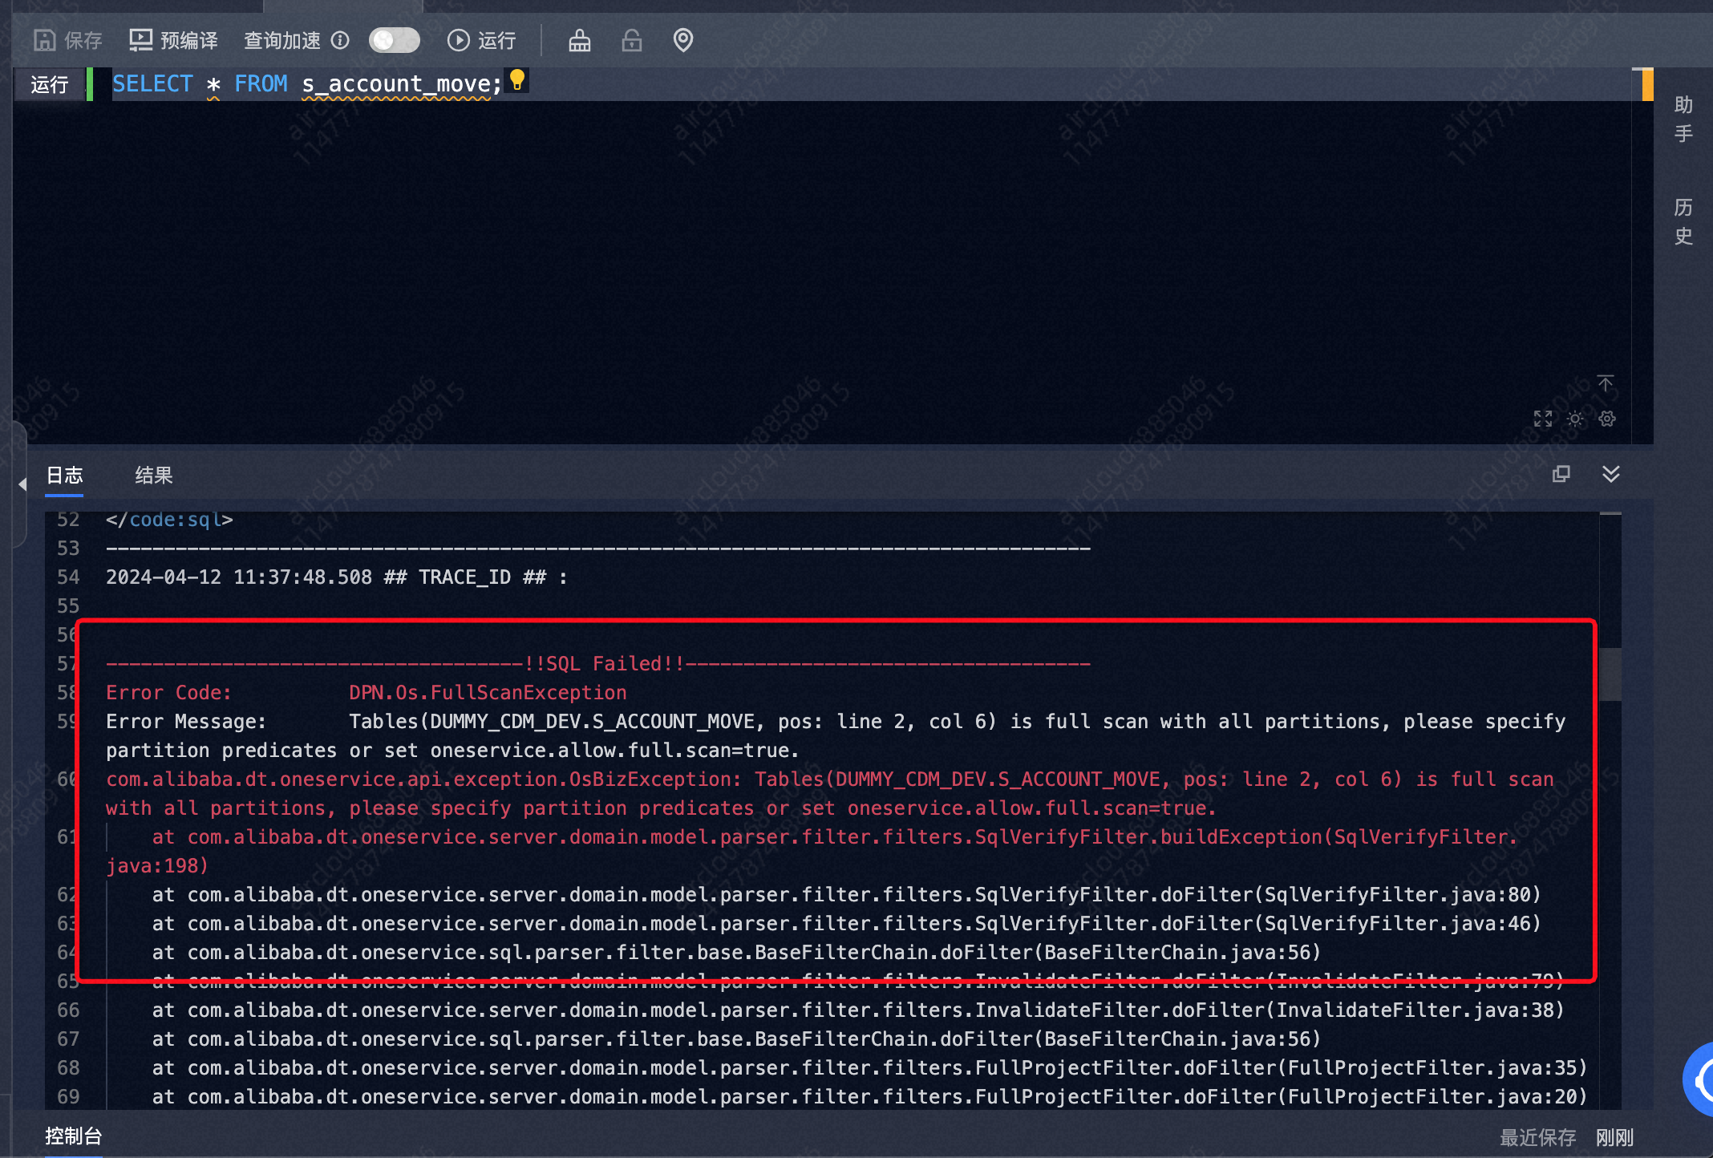The image size is (1713, 1158).
Task: Click the lightbulb hint icon in editor
Action: coord(517,79)
